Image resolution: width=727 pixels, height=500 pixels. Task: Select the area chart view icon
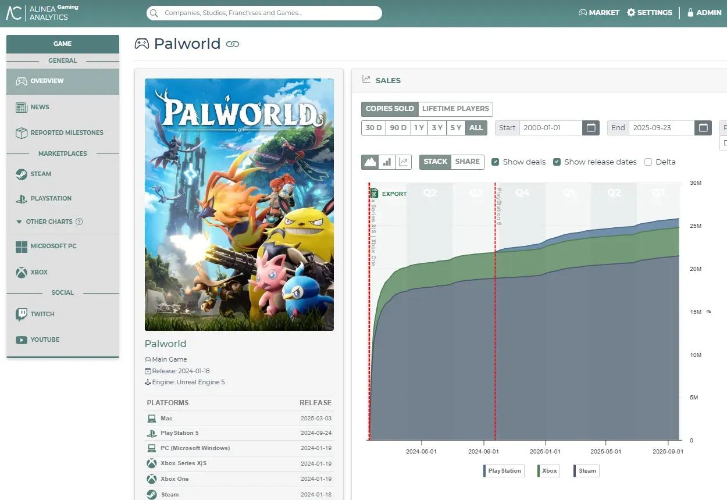click(x=369, y=162)
